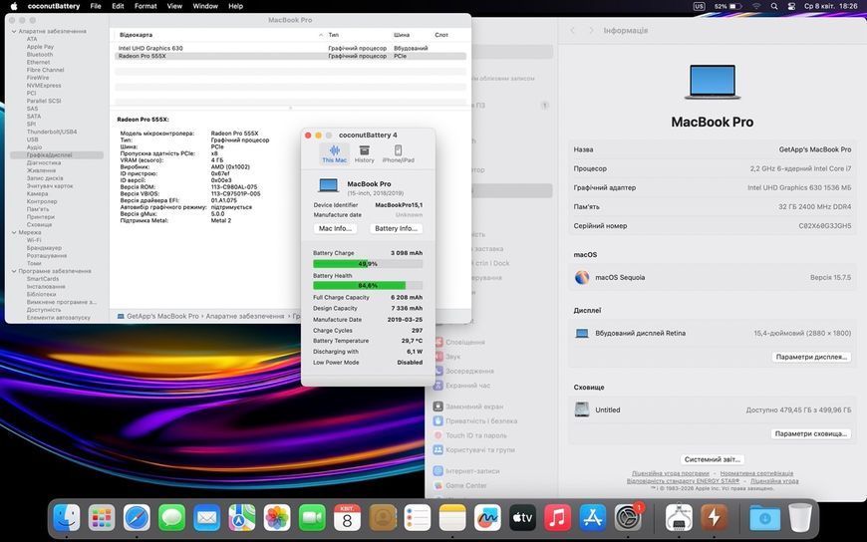The image size is (867, 542).
Task: Open Trash in the Dock
Action: tap(799, 518)
